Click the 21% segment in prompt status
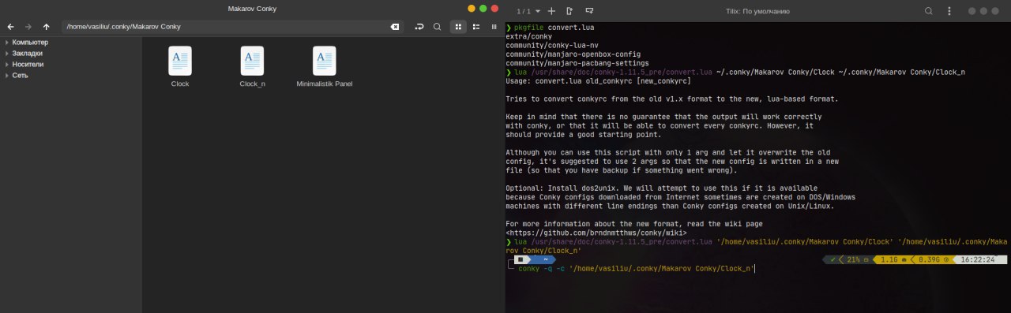This screenshot has height=313, width=1011. (x=856, y=259)
